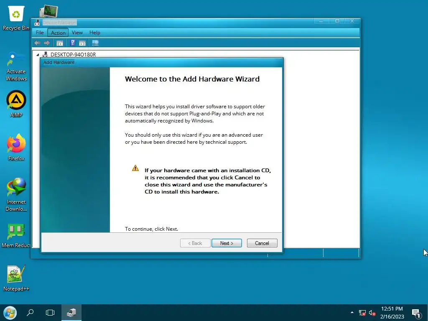Open the Recycle Bin desktop icon
Image resolution: width=428 pixels, height=321 pixels.
point(16,18)
